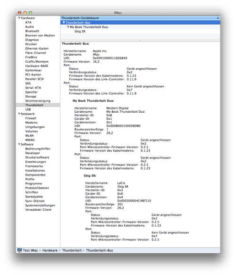This screenshot has width=236, height=275.
Task: Click the sort arrow in Thunderbolt-Gerätebaum header
Action: [218, 18]
